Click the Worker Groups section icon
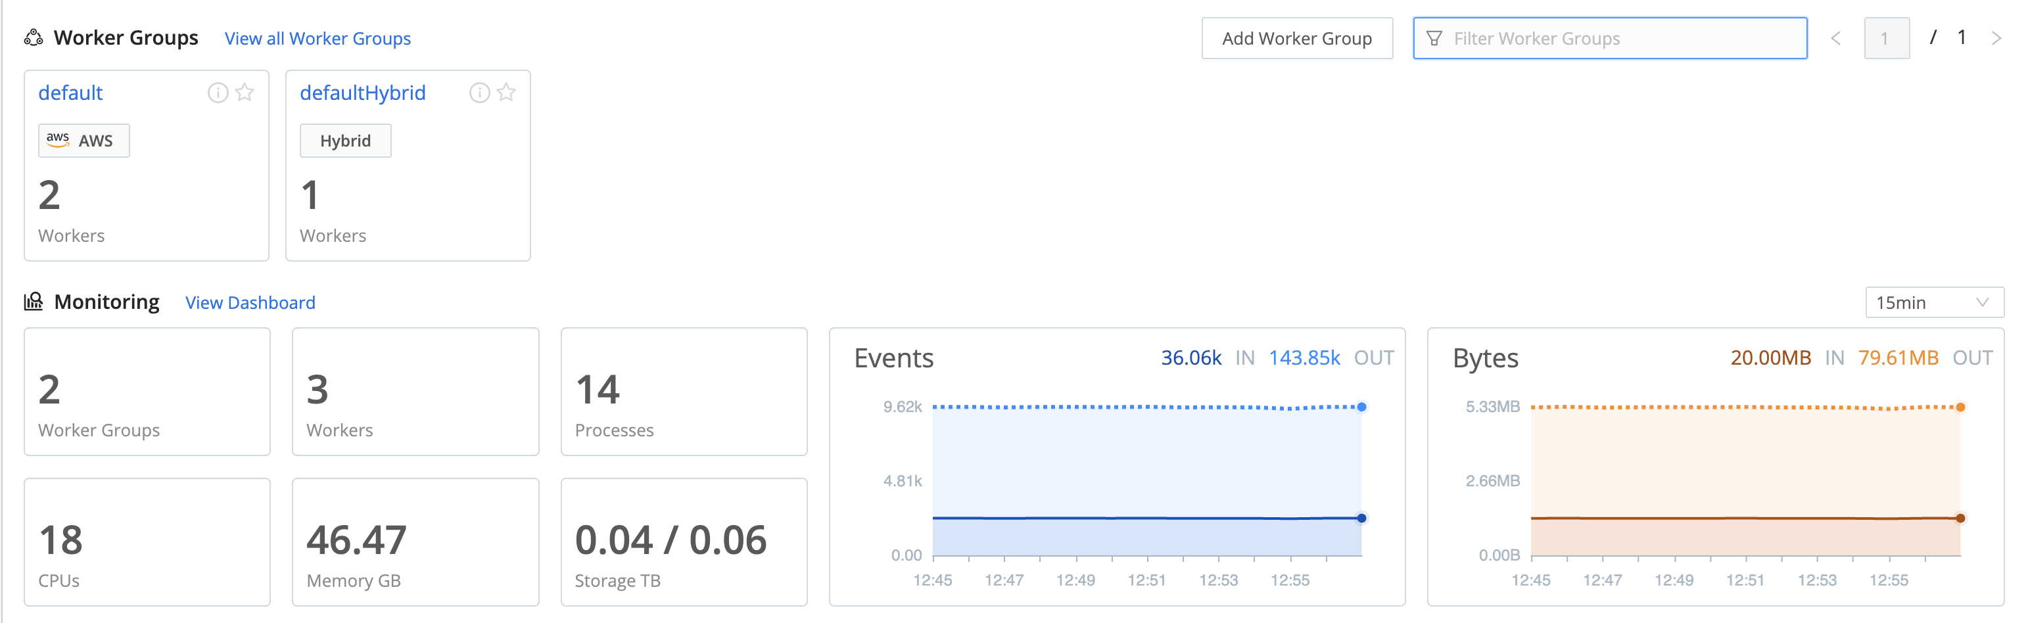The width and height of the screenshot is (2026, 623). point(33,37)
